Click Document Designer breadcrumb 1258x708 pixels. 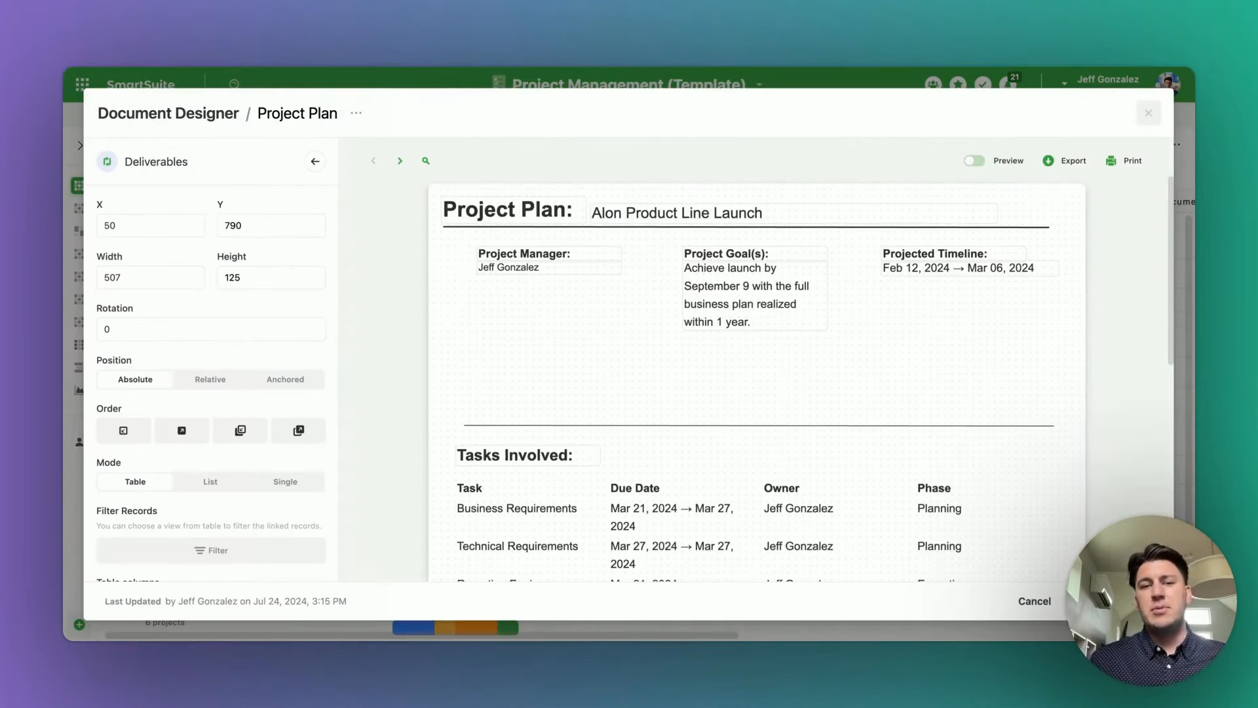click(168, 113)
